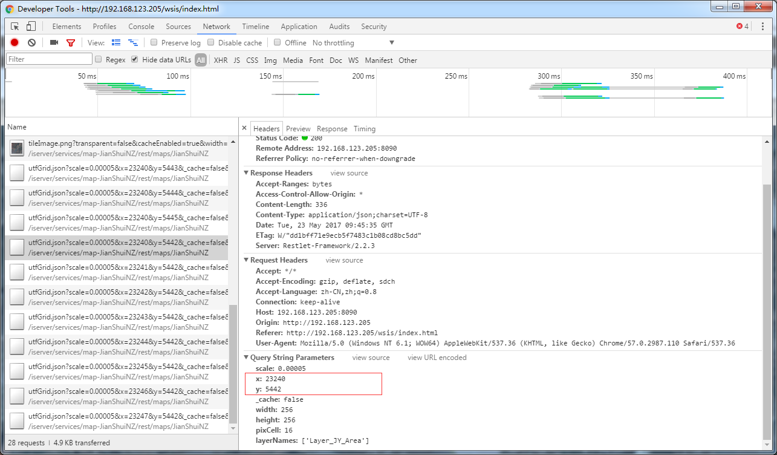Viewport: 777px width, 455px height.
Task: Open the Console tab
Action: 141,27
